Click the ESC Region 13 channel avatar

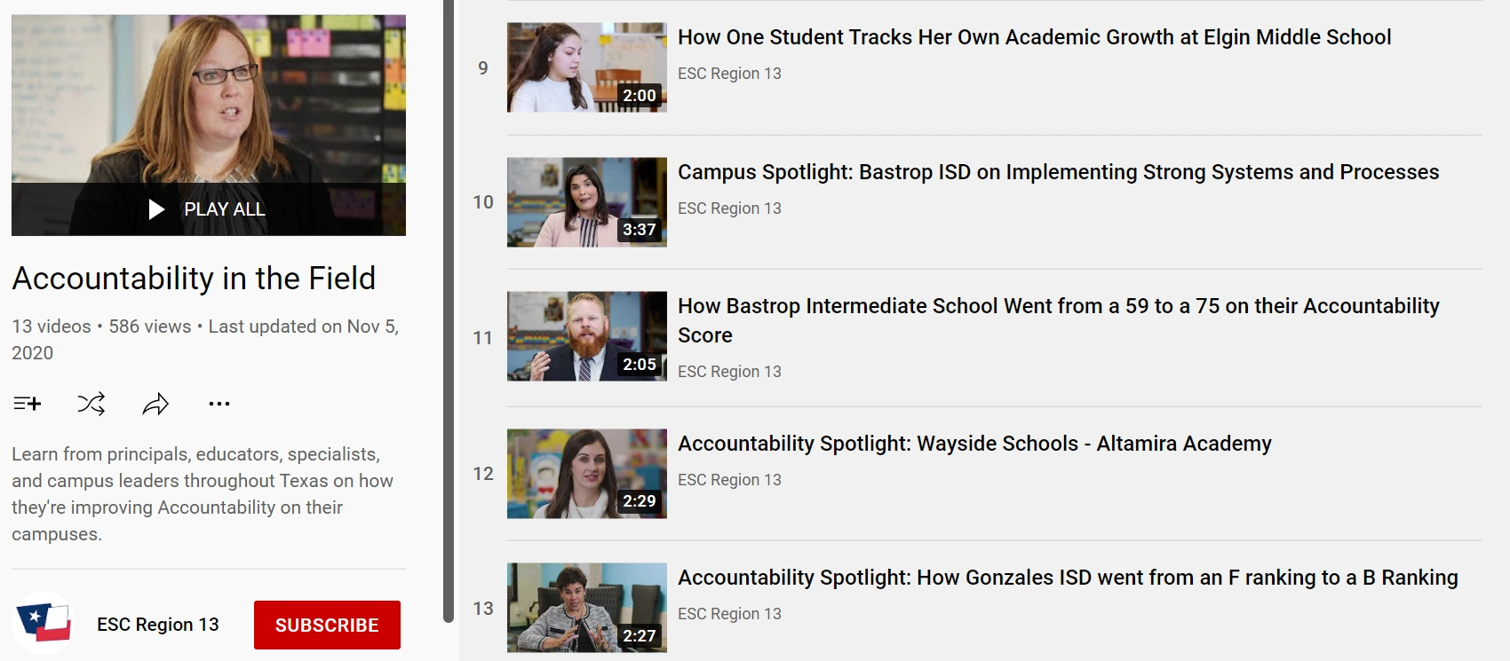tap(44, 623)
